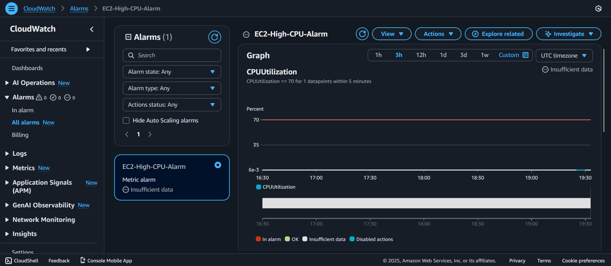Click into the alarms Search field
Viewport: 611px width, 266px height.
tap(172, 55)
